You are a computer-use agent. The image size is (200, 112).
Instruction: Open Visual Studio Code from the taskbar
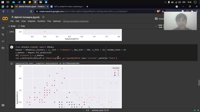[x=19, y=2]
